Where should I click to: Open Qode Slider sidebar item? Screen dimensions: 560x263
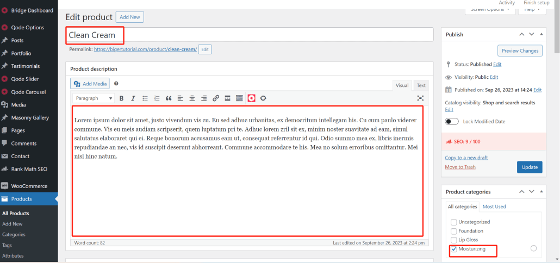[x=29, y=79]
